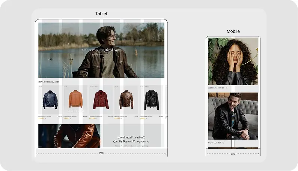Click the smiling man on sofa photo

click(233, 115)
